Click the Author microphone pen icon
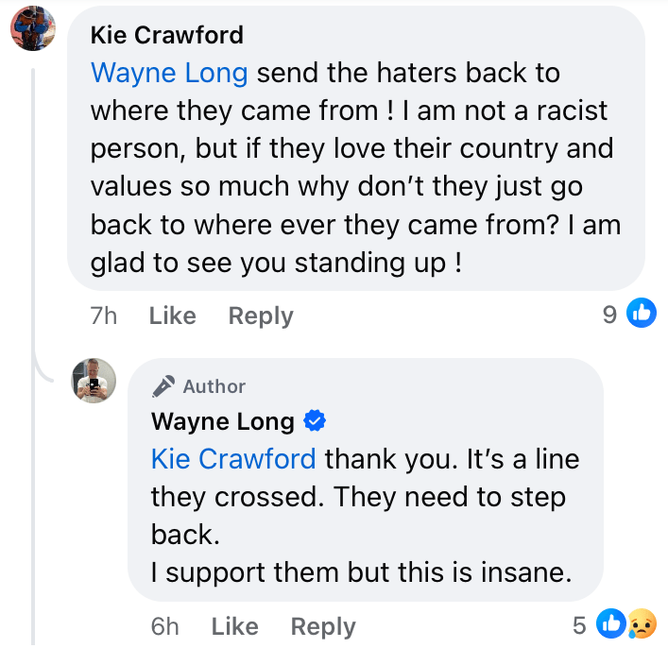668x648 pixels. click(163, 385)
